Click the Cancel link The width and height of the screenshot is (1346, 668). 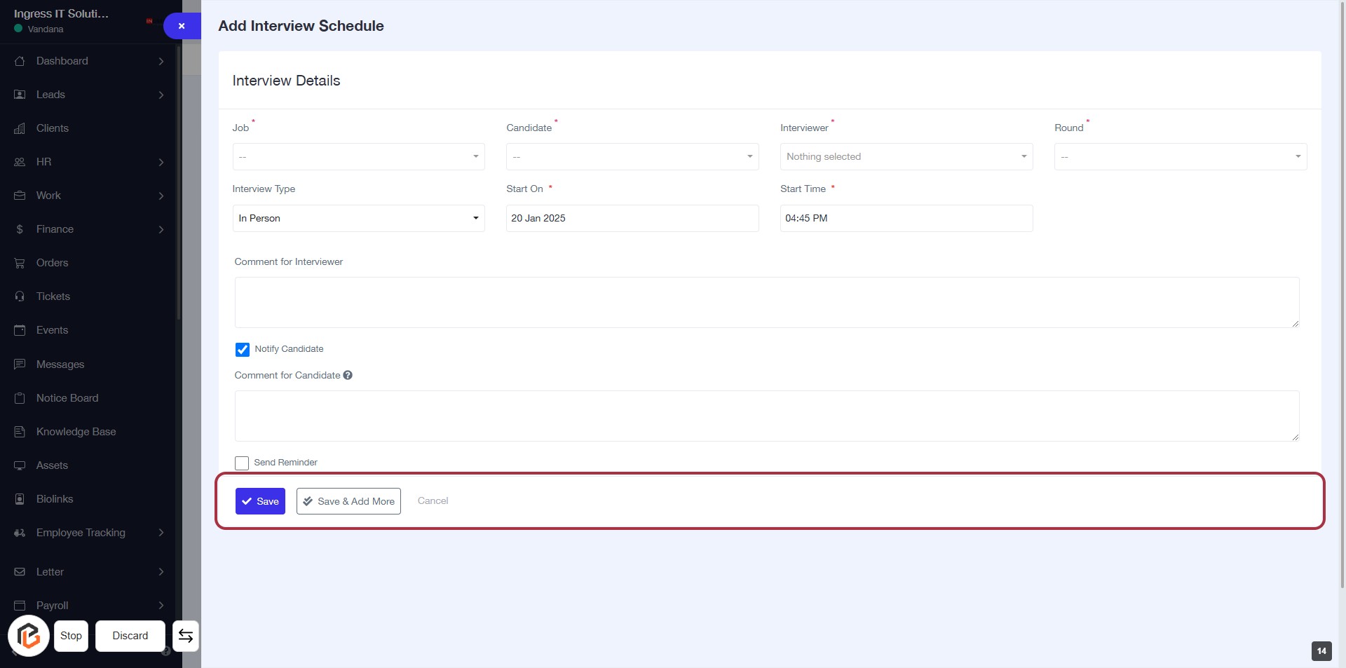coord(433,500)
